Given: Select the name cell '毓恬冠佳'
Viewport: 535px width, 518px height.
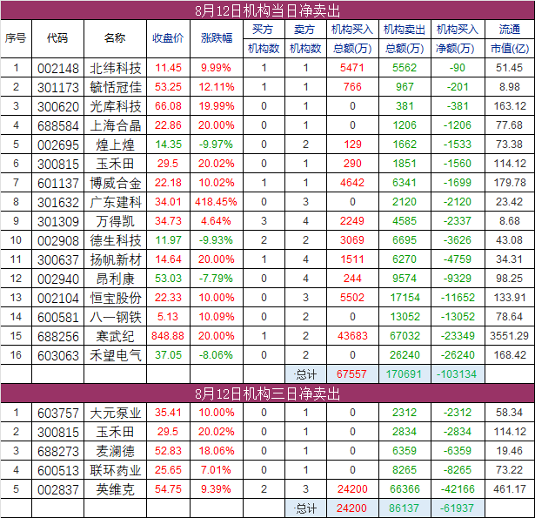Looking at the screenshot, I should [x=116, y=87].
